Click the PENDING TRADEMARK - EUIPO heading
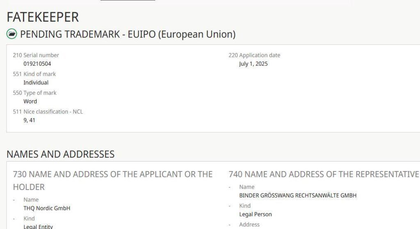420x229 pixels. pyautogui.click(x=128, y=34)
